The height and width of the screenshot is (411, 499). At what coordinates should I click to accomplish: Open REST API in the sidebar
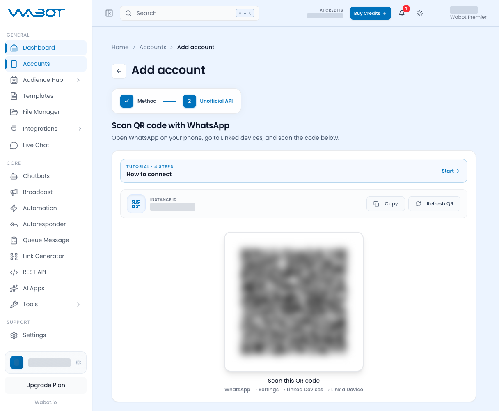pos(46,272)
